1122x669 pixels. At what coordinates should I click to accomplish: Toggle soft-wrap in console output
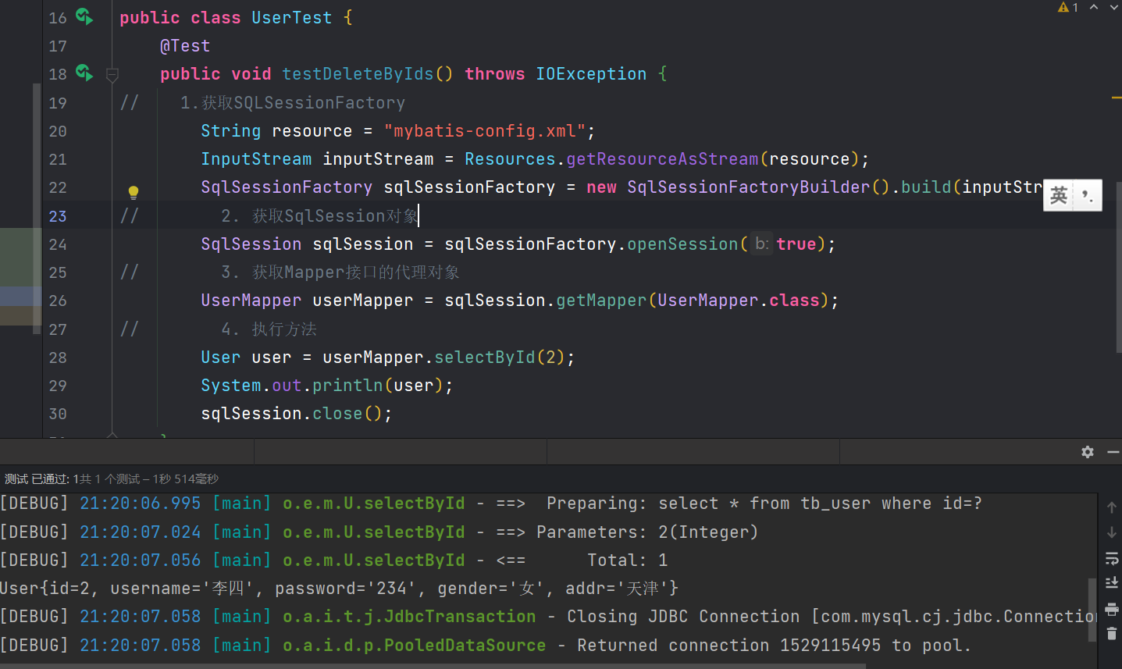(1112, 558)
